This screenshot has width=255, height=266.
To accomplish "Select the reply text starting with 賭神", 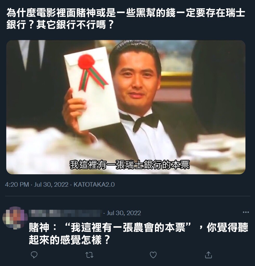I will [138, 234].
